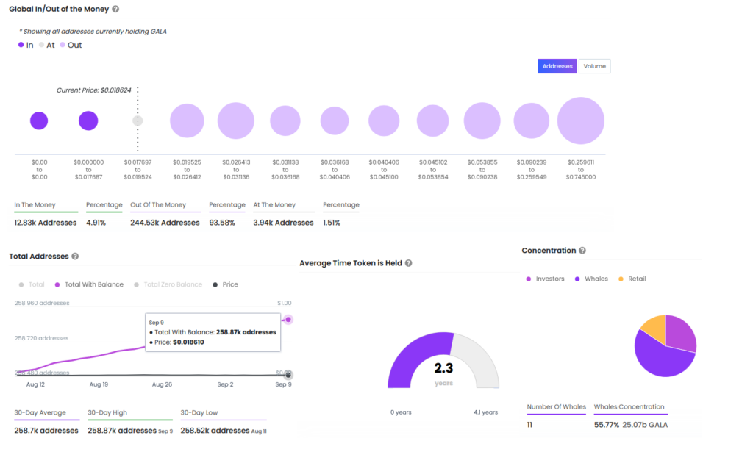Toggle Investors in concentration legend
Screen dimensions: 753x452
(x=545, y=279)
